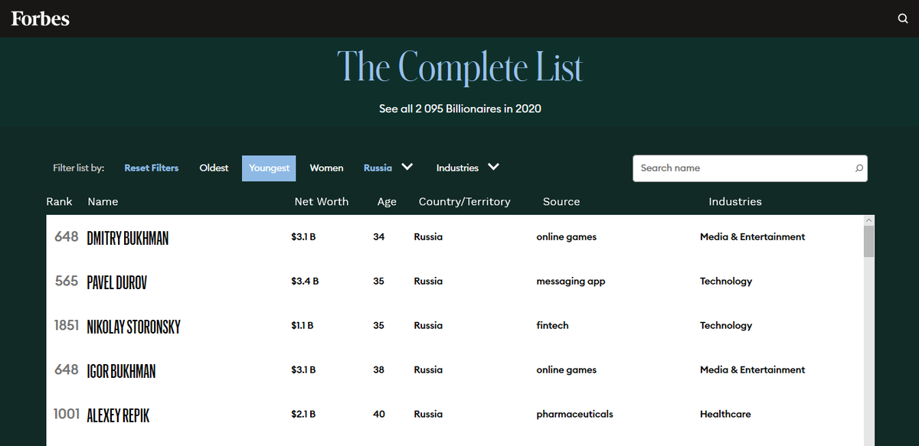The width and height of the screenshot is (919, 446).
Task: Select age 35 in Pavel Durov's row
Action: coord(378,282)
